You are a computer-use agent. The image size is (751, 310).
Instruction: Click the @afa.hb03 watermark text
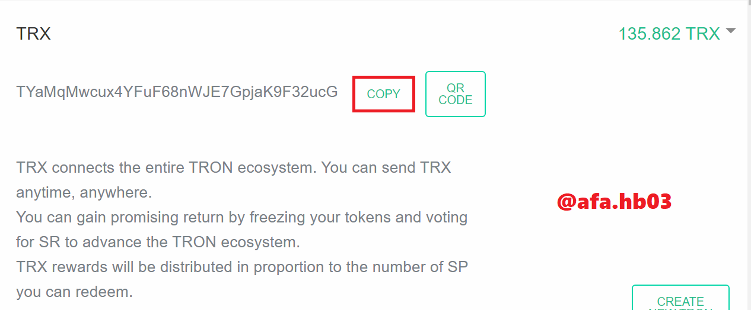coord(614,202)
